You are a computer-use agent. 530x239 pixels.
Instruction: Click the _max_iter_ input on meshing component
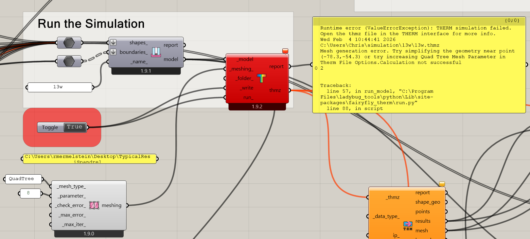(x=74, y=224)
